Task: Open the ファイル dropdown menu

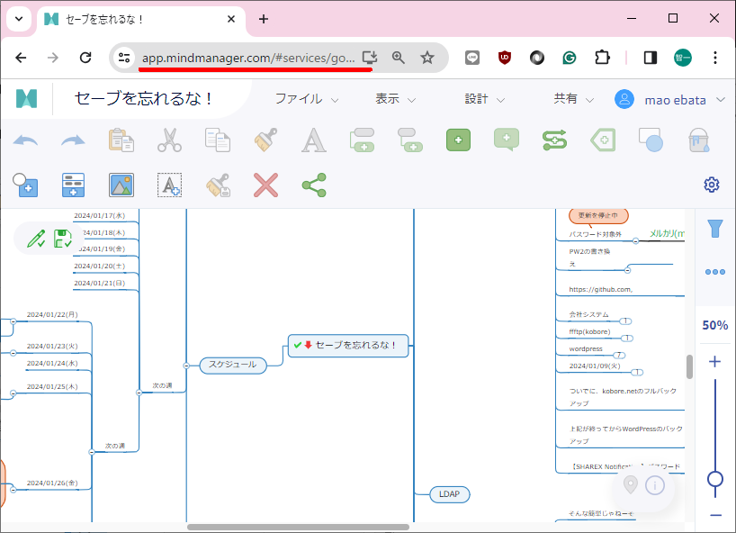Action: (307, 99)
